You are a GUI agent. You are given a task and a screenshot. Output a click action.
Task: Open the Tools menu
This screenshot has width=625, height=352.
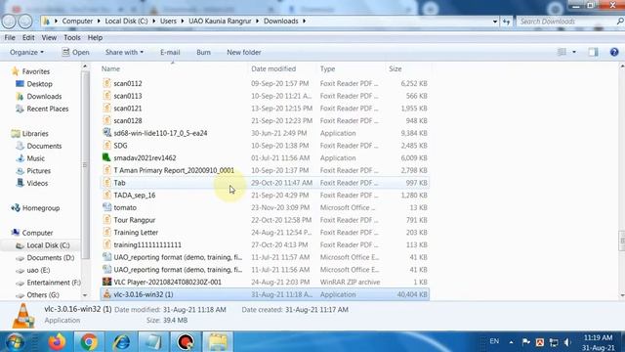pos(72,37)
